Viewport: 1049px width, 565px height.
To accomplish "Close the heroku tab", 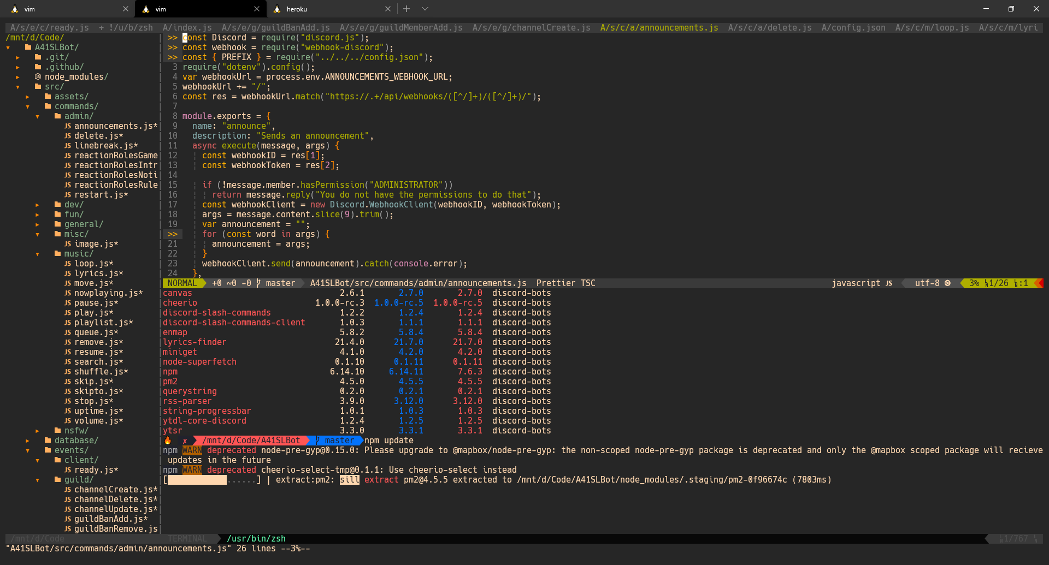I will [x=388, y=9].
